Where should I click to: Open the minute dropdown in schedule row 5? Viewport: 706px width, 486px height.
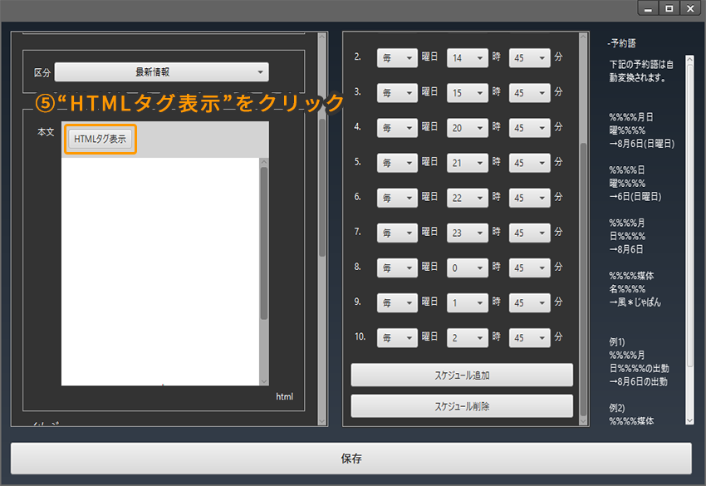coord(530,163)
